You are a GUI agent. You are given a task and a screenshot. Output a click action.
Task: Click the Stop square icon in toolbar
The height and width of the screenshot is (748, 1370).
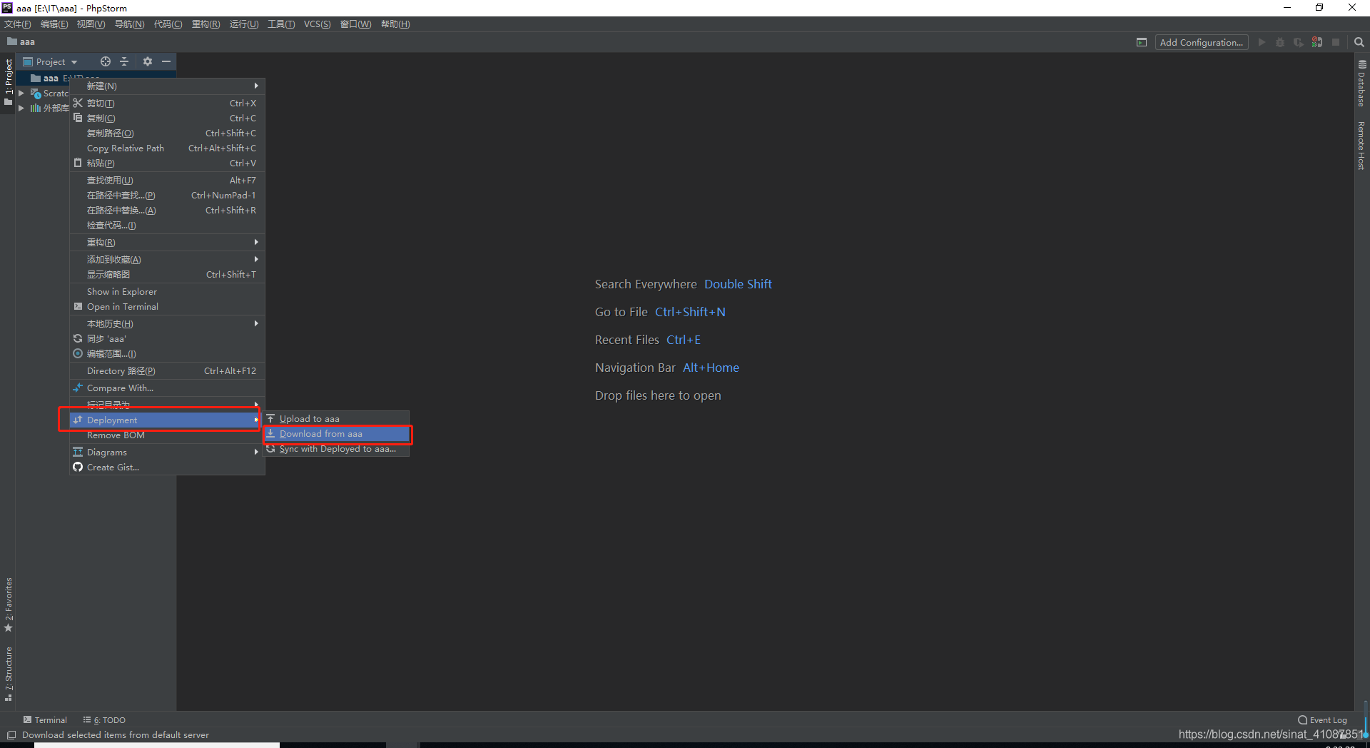1336,43
